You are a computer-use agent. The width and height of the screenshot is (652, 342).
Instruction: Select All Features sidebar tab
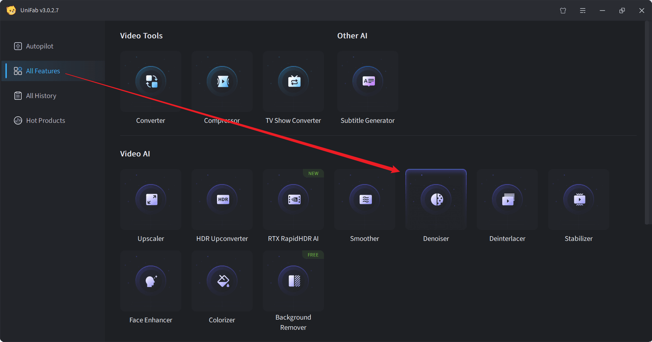43,71
